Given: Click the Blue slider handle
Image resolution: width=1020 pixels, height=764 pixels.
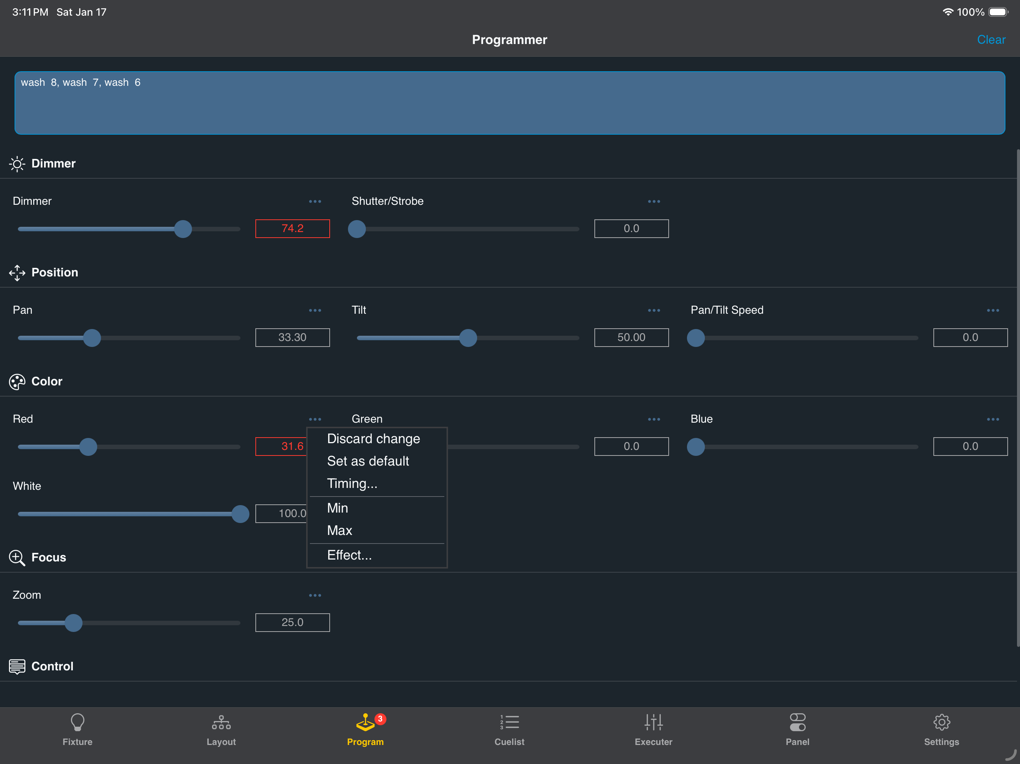Looking at the screenshot, I should [696, 447].
